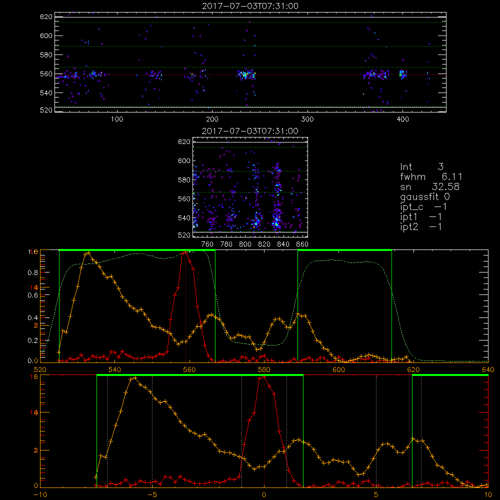This screenshot has height=500, width=500.
Task: Click x-axis label 200 under the top image
Action: (x=212, y=119)
